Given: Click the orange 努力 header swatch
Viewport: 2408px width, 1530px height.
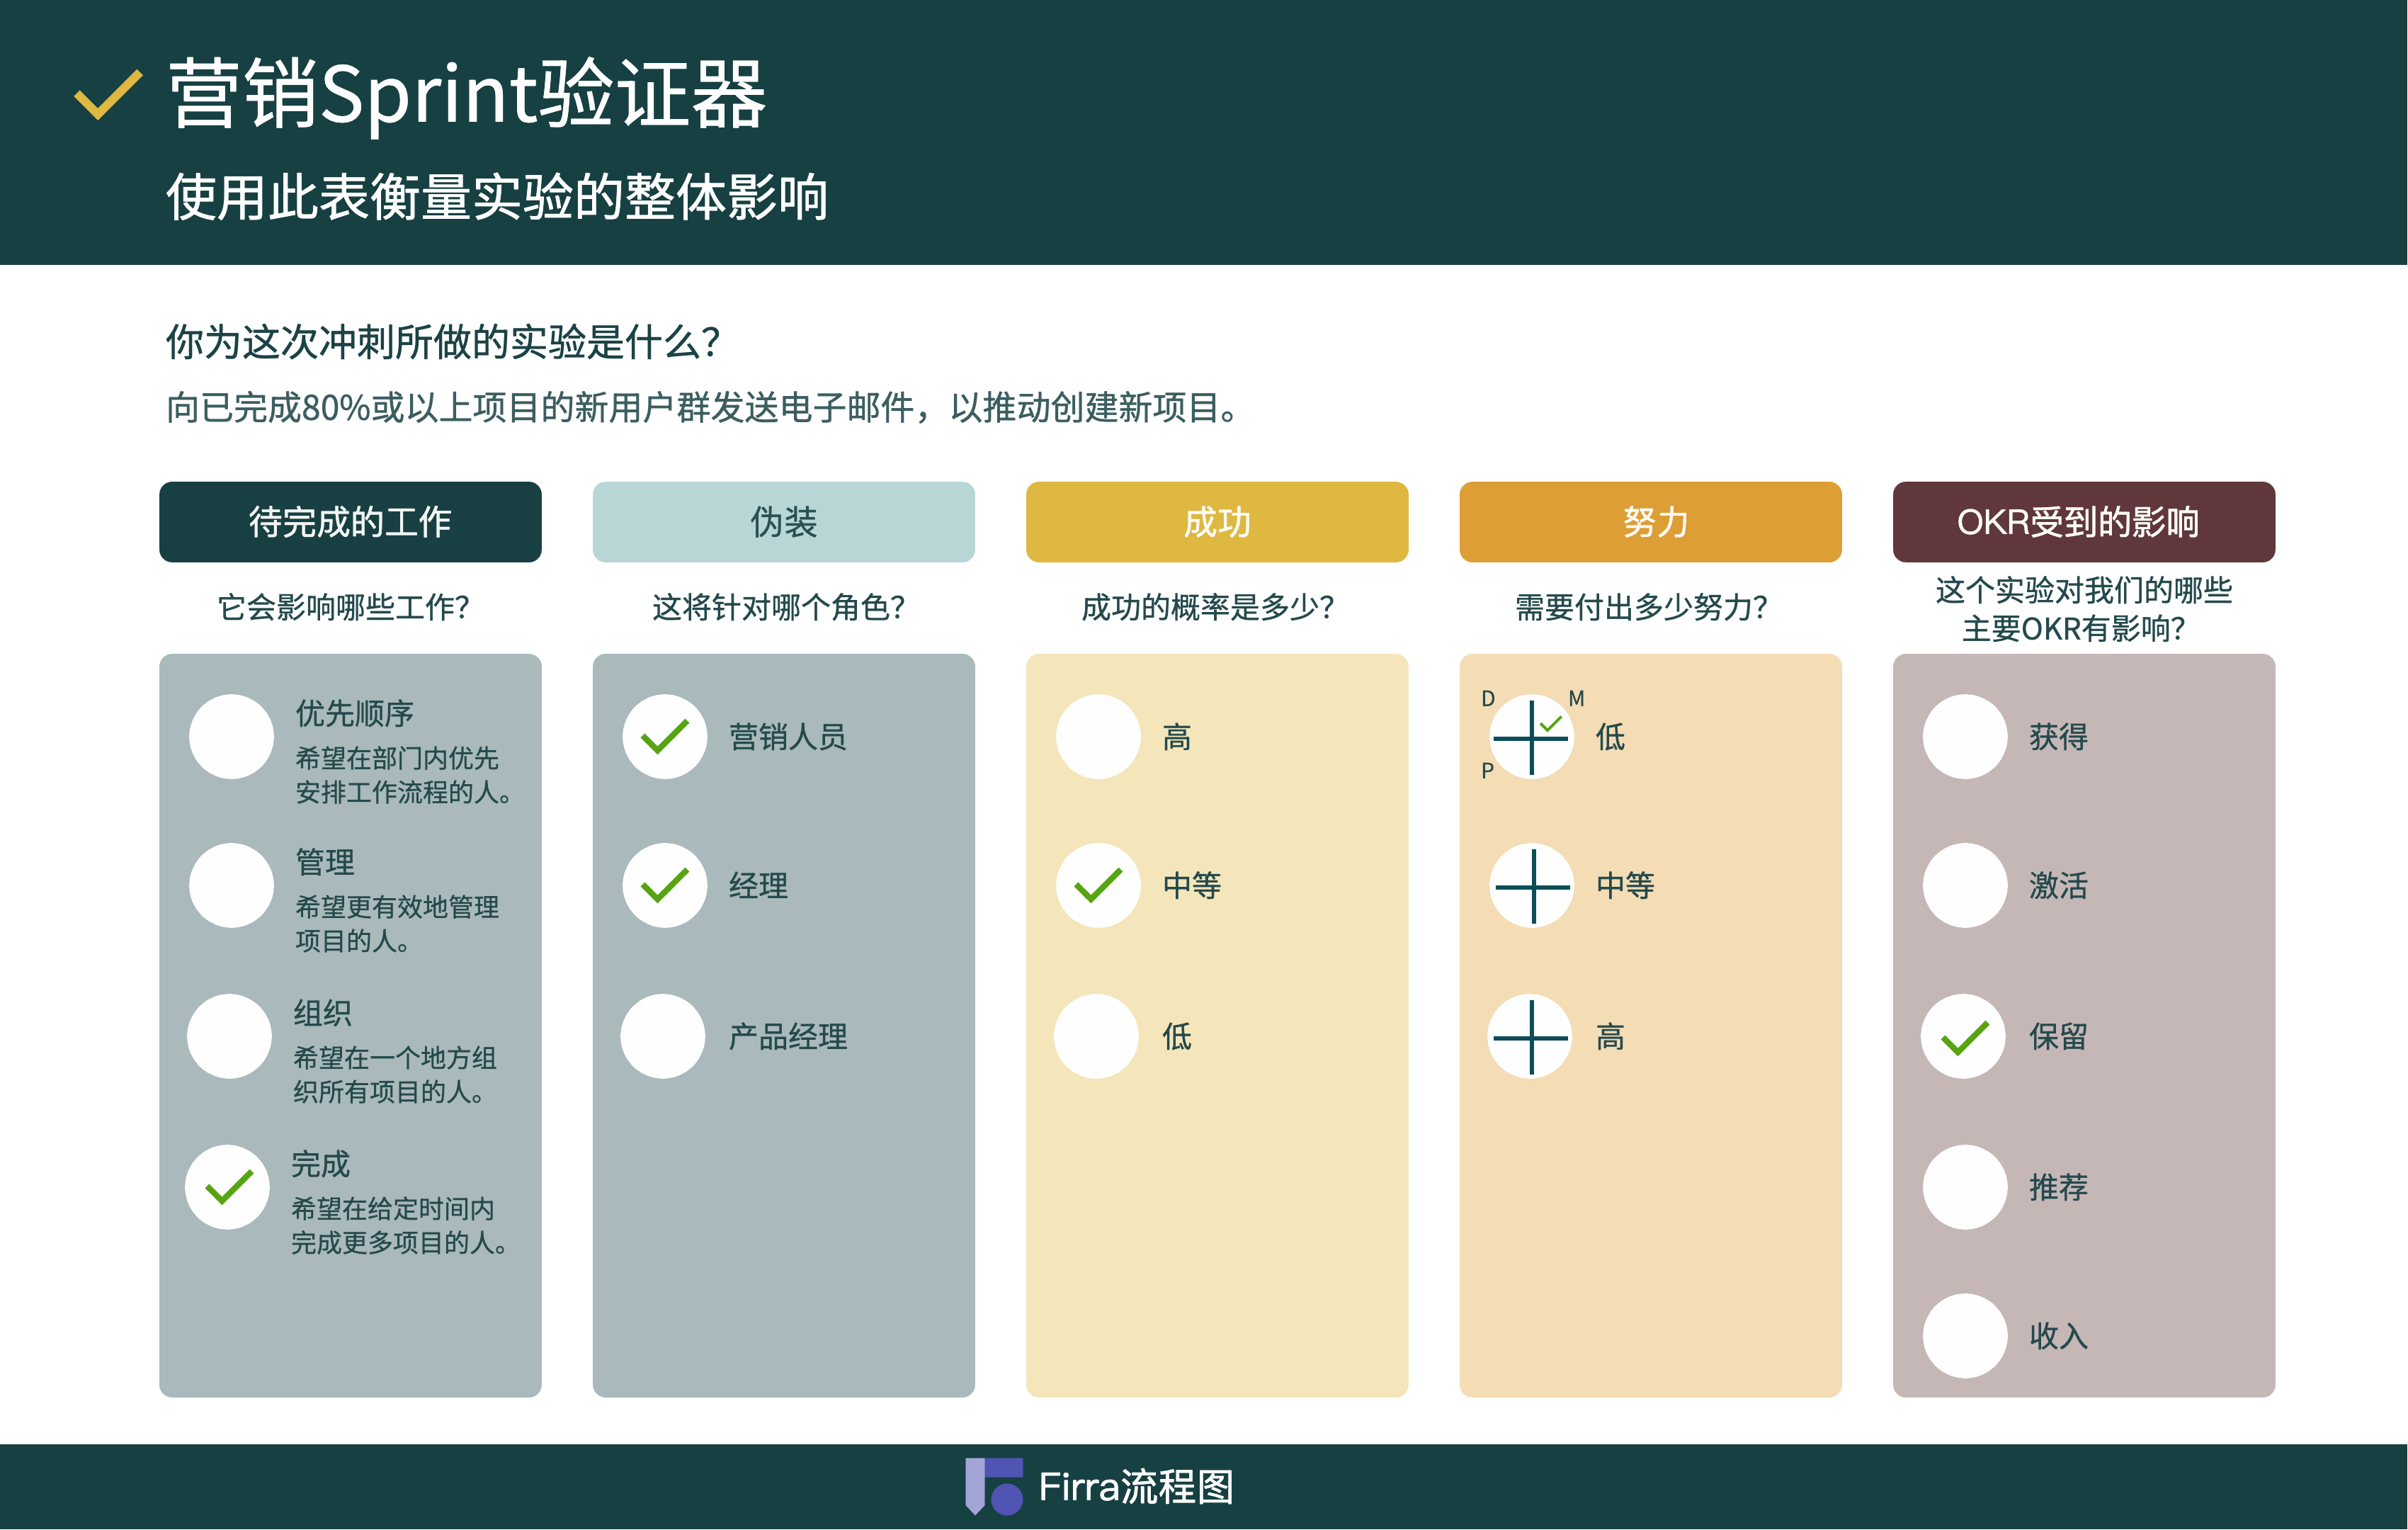Looking at the screenshot, I should click(x=1650, y=522).
